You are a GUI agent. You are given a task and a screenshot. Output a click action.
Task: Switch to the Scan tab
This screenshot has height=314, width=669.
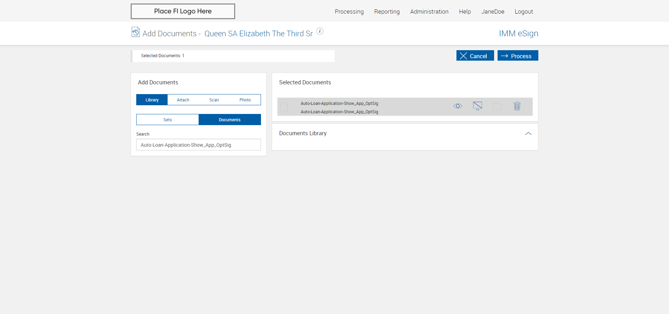pyautogui.click(x=214, y=100)
